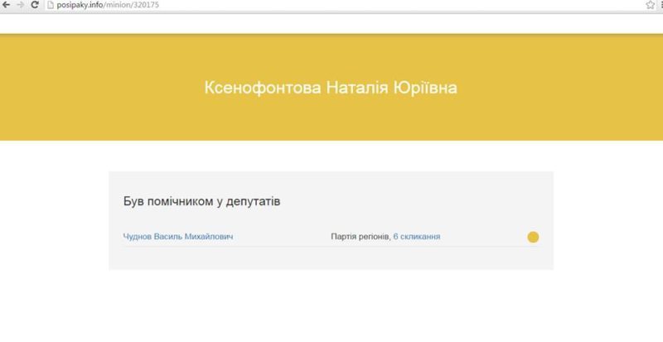Image resolution: width=663 pixels, height=342 pixels.
Task: Open the Chrome menu at the far right
Action: (x=660, y=5)
